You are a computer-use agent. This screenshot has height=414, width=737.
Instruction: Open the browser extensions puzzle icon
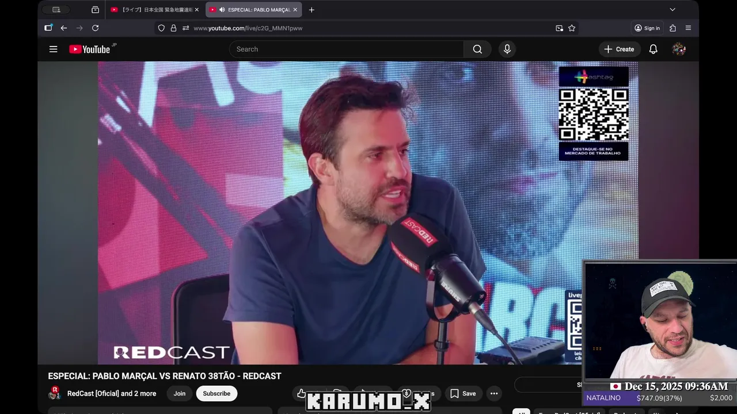click(673, 28)
